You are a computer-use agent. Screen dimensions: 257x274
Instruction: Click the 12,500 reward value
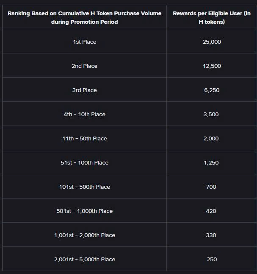click(211, 66)
